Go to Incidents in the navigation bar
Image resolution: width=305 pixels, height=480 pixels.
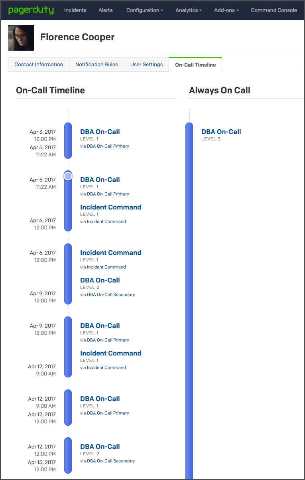pyautogui.click(x=75, y=10)
